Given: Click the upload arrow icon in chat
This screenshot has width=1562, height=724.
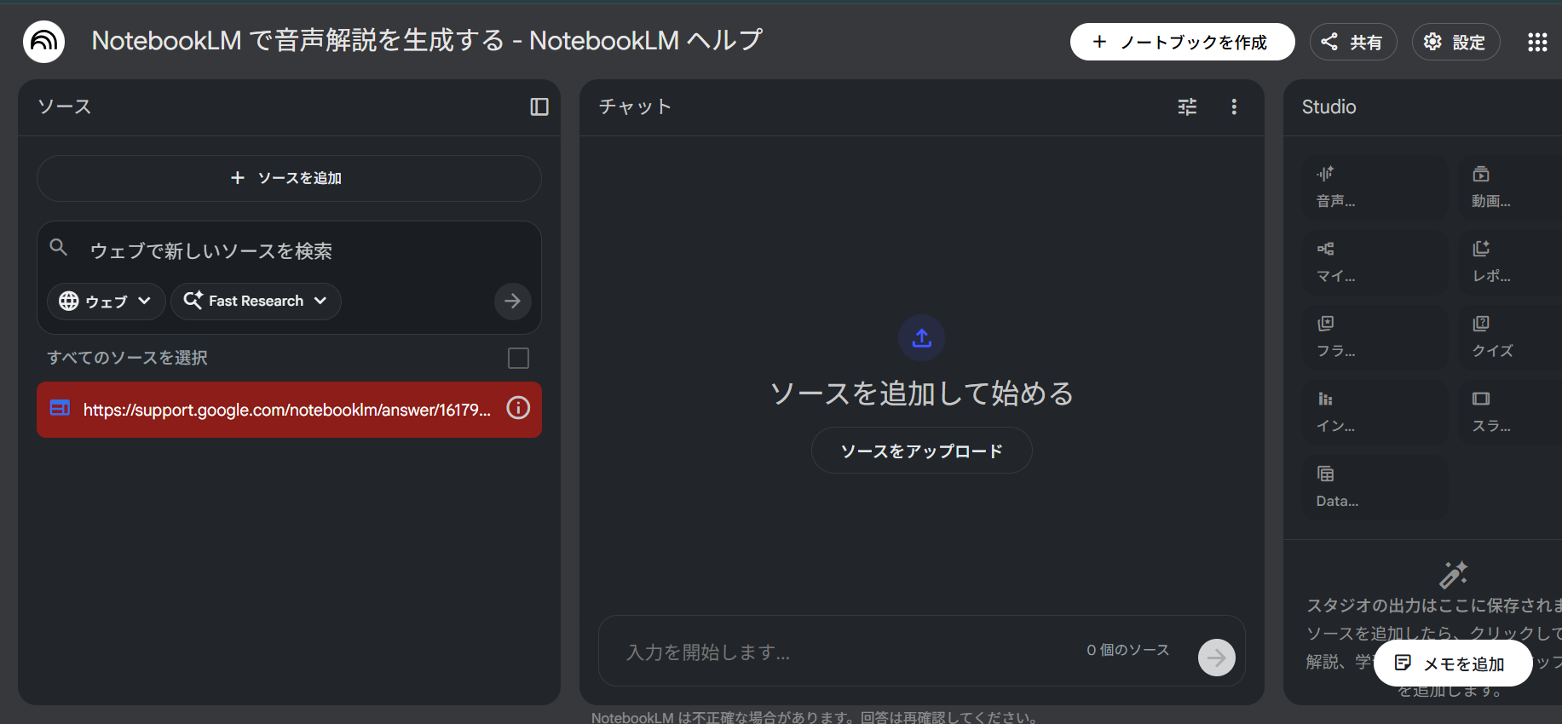Looking at the screenshot, I should pyautogui.click(x=922, y=338).
